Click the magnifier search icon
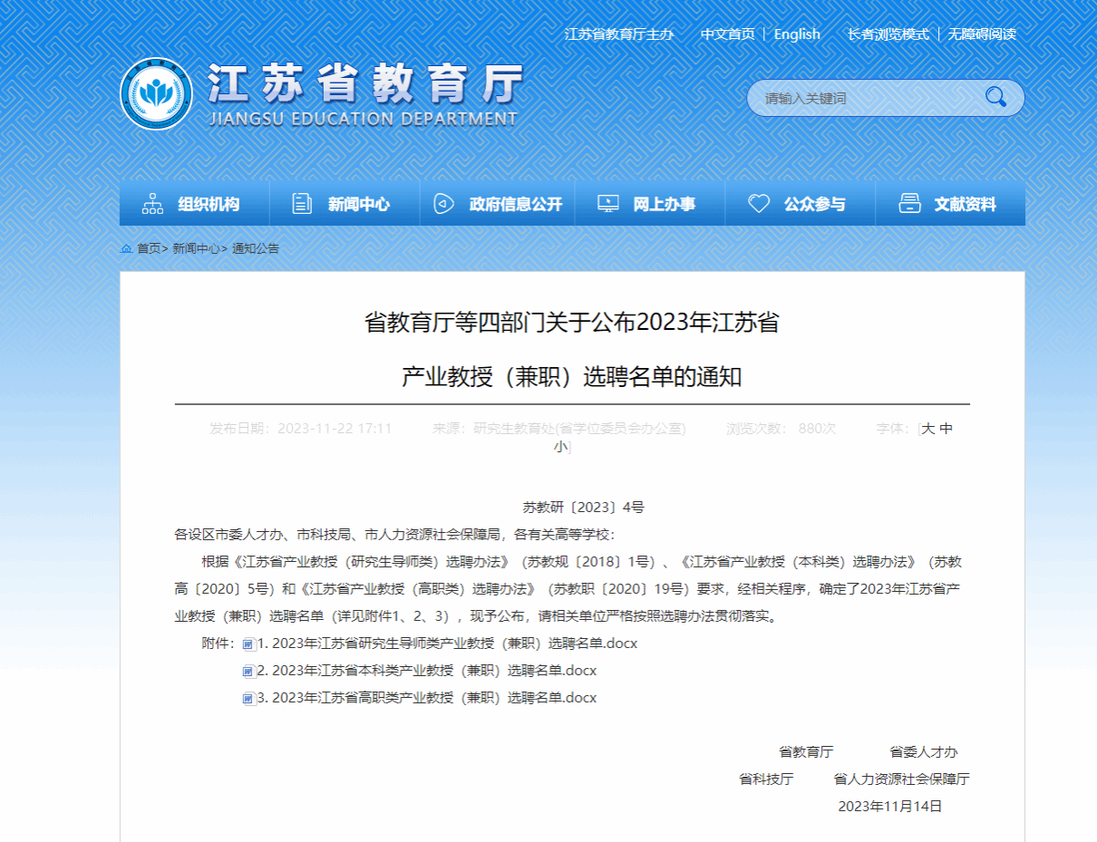The image size is (1097, 842). (995, 97)
